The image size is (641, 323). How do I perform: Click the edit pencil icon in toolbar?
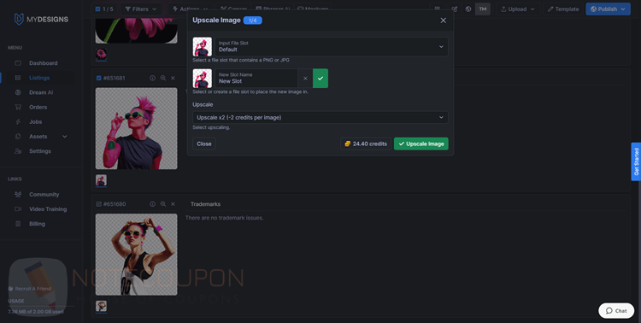pos(454,9)
